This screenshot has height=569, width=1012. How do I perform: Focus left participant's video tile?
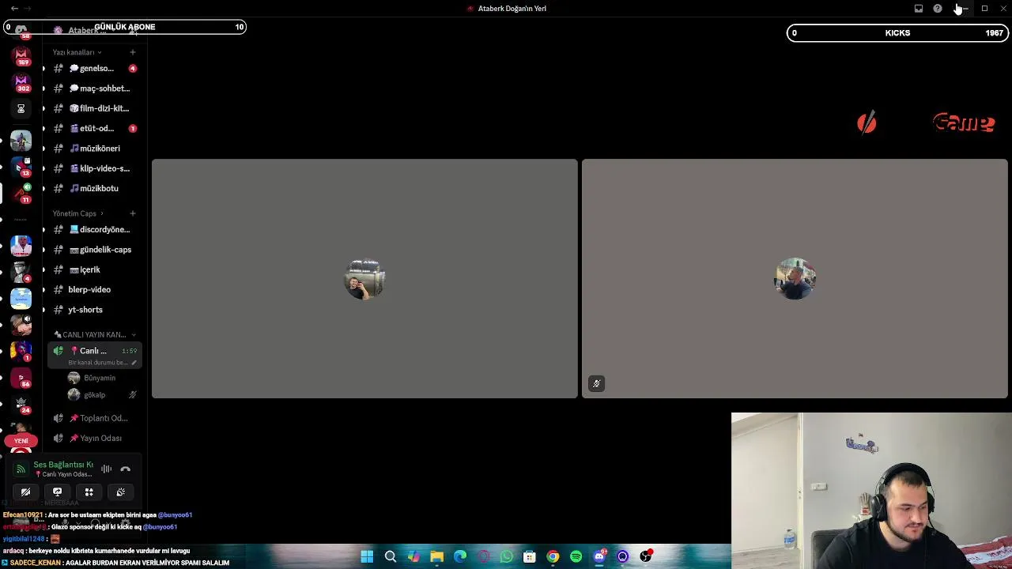(364, 278)
